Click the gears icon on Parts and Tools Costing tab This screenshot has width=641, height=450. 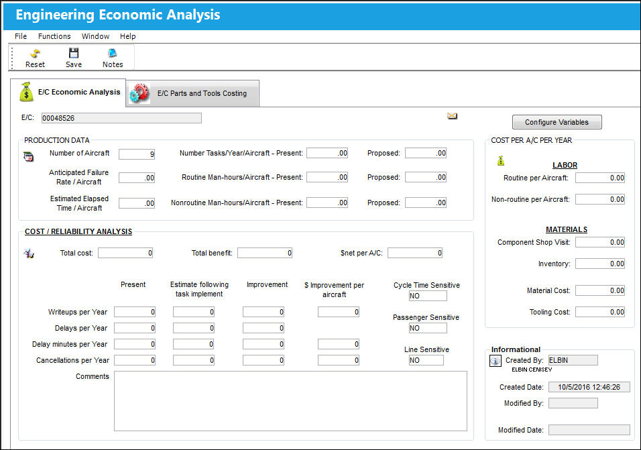tap(139, 93)
